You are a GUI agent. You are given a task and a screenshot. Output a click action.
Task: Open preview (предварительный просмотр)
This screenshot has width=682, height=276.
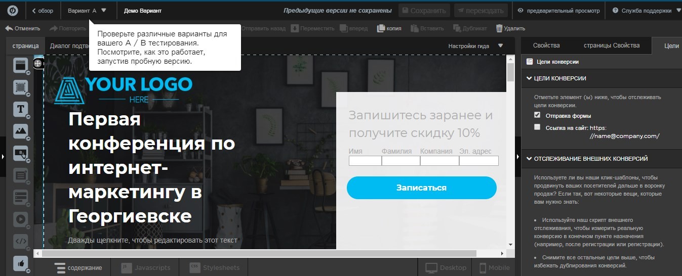click(558, 10)
